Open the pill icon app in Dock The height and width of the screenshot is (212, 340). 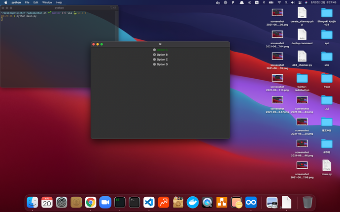coord(237,202)
